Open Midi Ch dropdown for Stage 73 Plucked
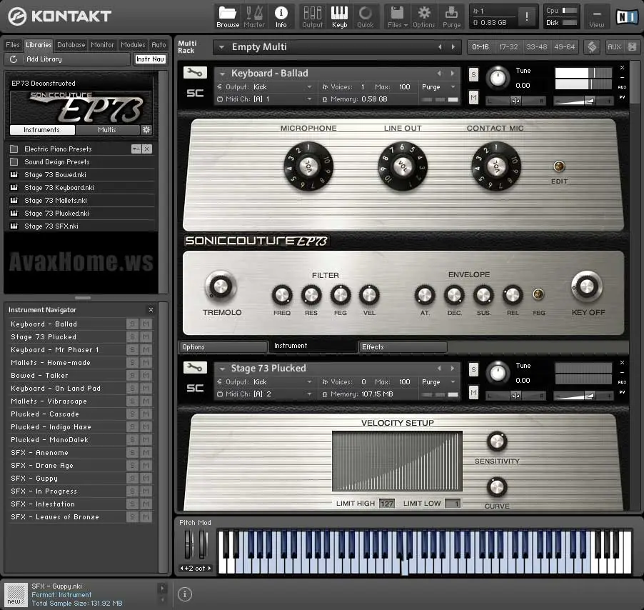Image resolution: width=644 pixels, height=610 pixels. point(265,394)
